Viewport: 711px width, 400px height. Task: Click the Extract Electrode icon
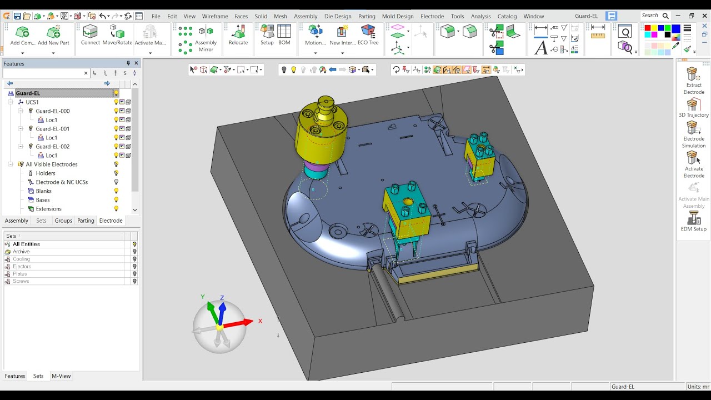pos(693,74)
